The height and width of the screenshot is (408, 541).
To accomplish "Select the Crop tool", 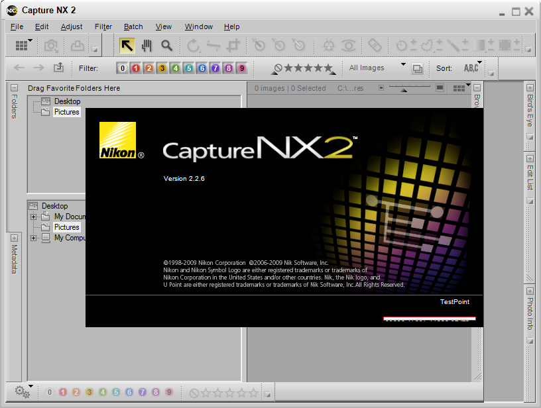I will (233, 46).
